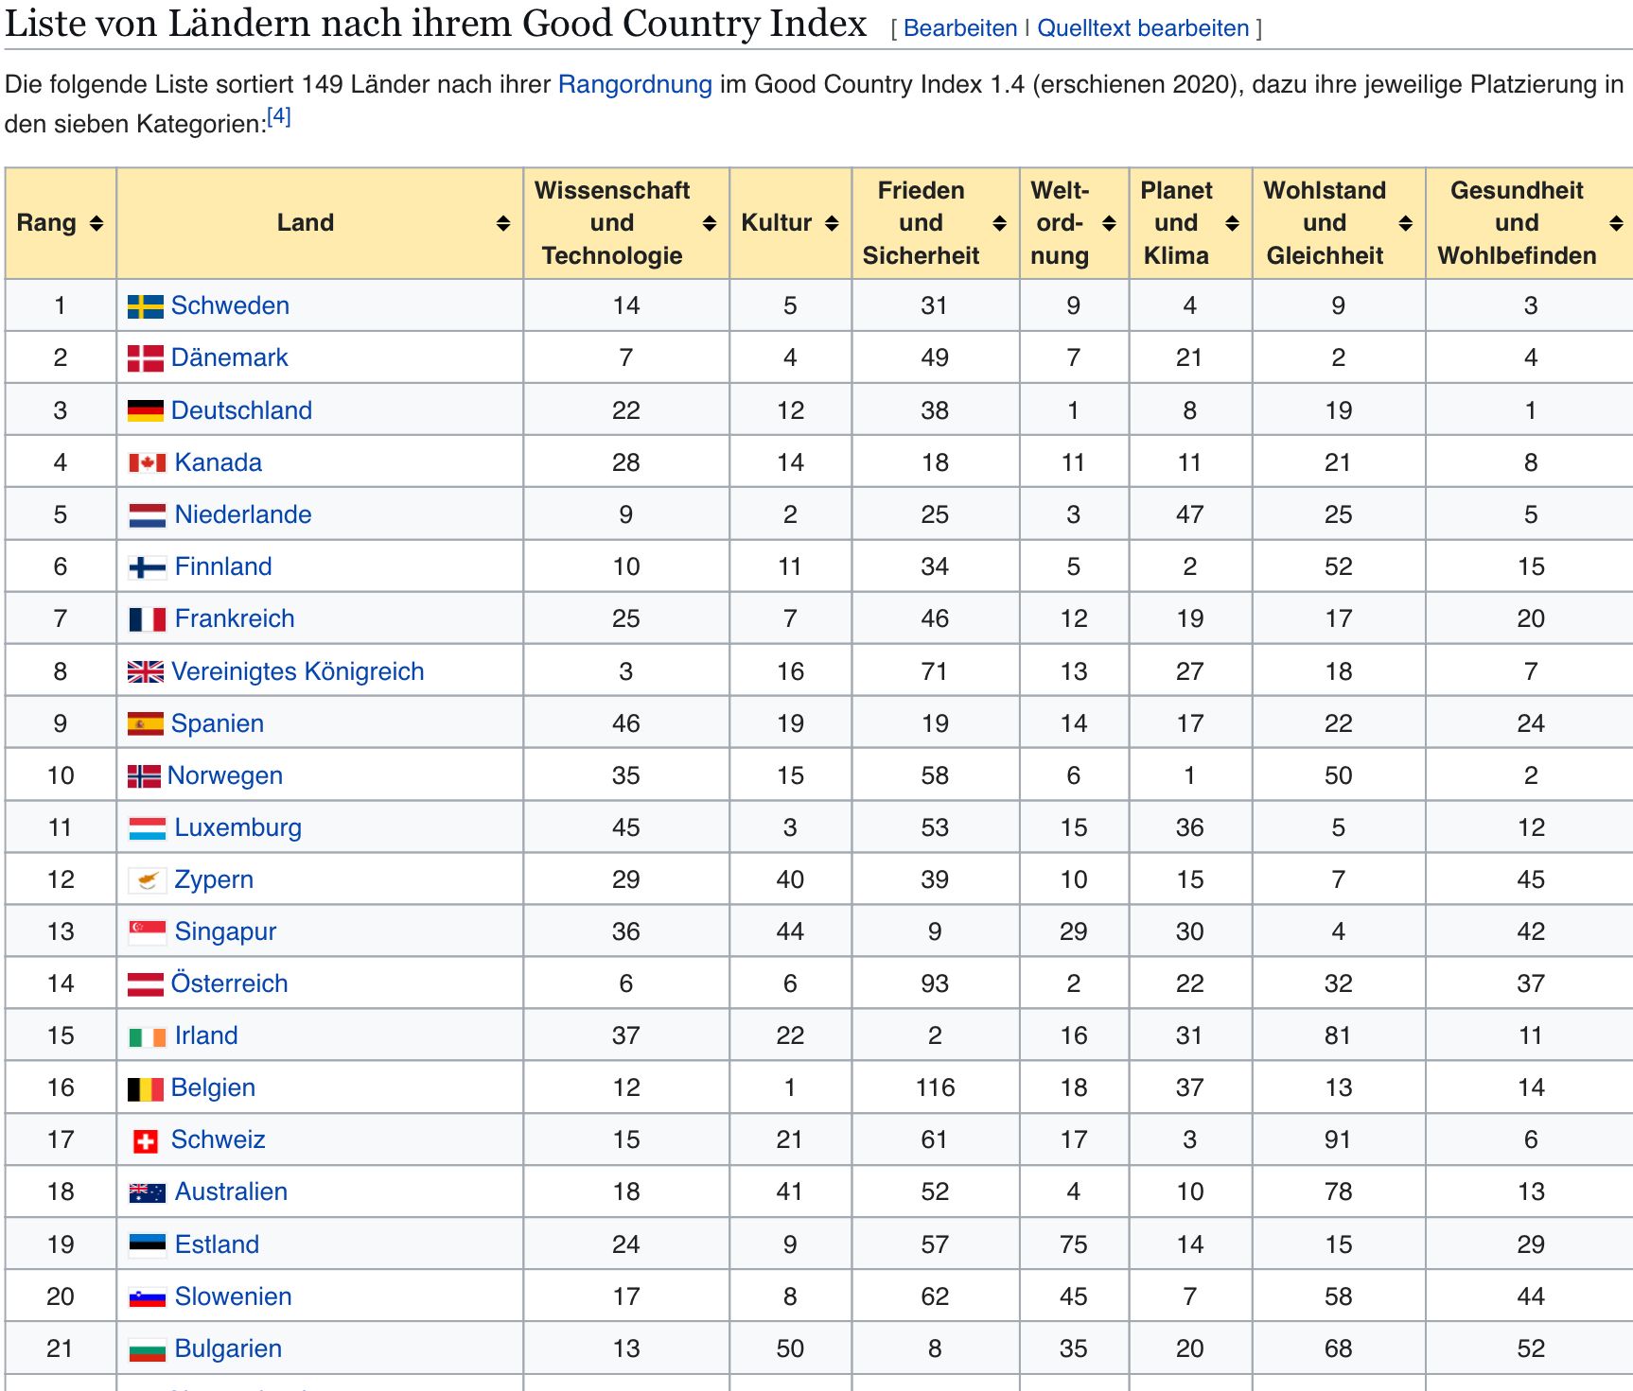Click the Swedish flag icon
1633x1391 pixels.
145,306
